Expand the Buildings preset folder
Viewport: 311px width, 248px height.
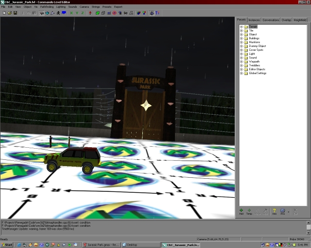pos(241,38)
